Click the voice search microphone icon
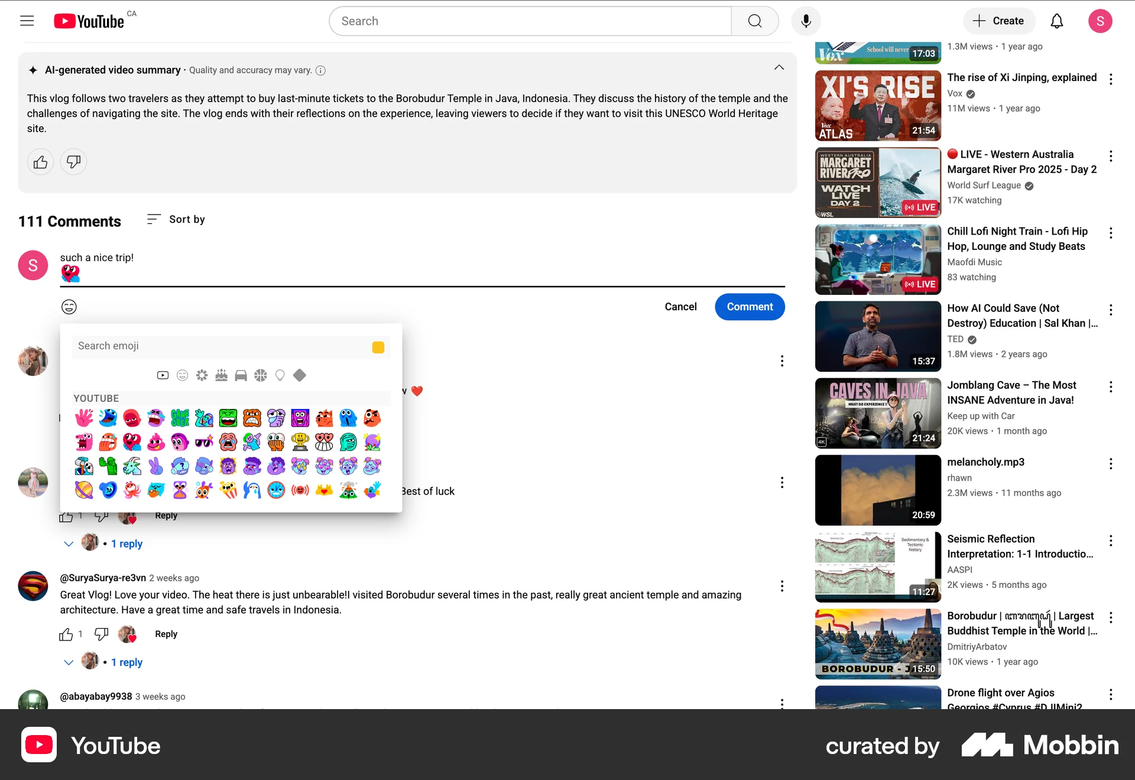Image resolution: width=1135 pixels, height=780 pixels. click(x=806, y=21)
